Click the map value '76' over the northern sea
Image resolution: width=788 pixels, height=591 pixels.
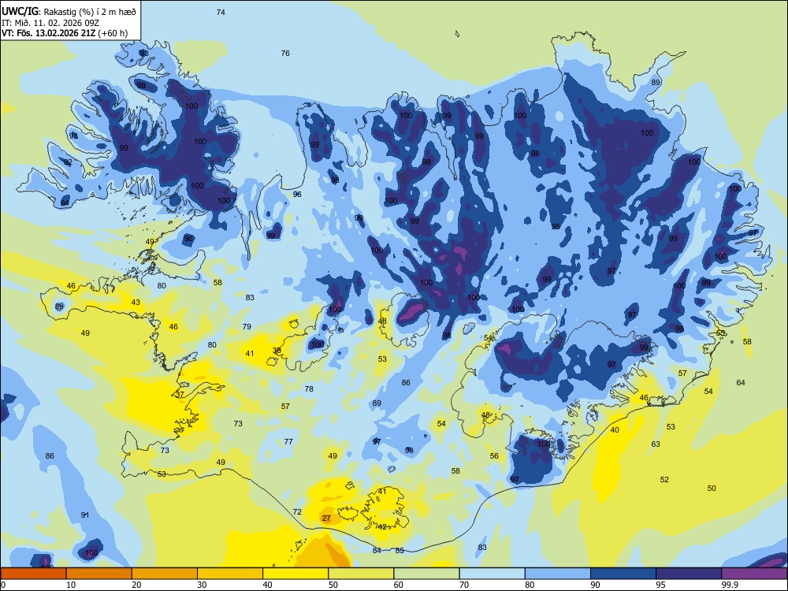pos(285,53)
